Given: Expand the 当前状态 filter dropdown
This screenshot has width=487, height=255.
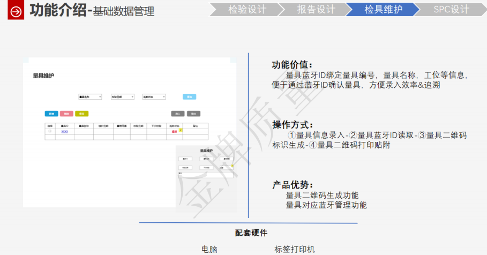Looking at the screenshot, I should point(154,97).
